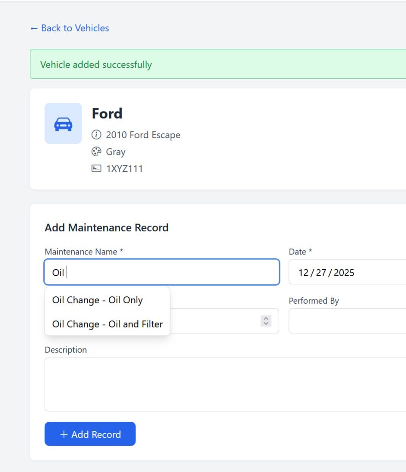Click the info icon beside 2010 Ford Escape
This screenshot has width=406, height=472.
[96, 135]
